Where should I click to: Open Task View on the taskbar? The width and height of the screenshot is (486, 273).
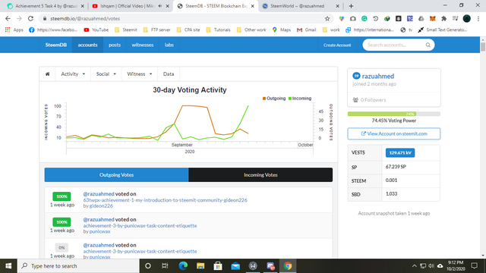tap(165, 266)
